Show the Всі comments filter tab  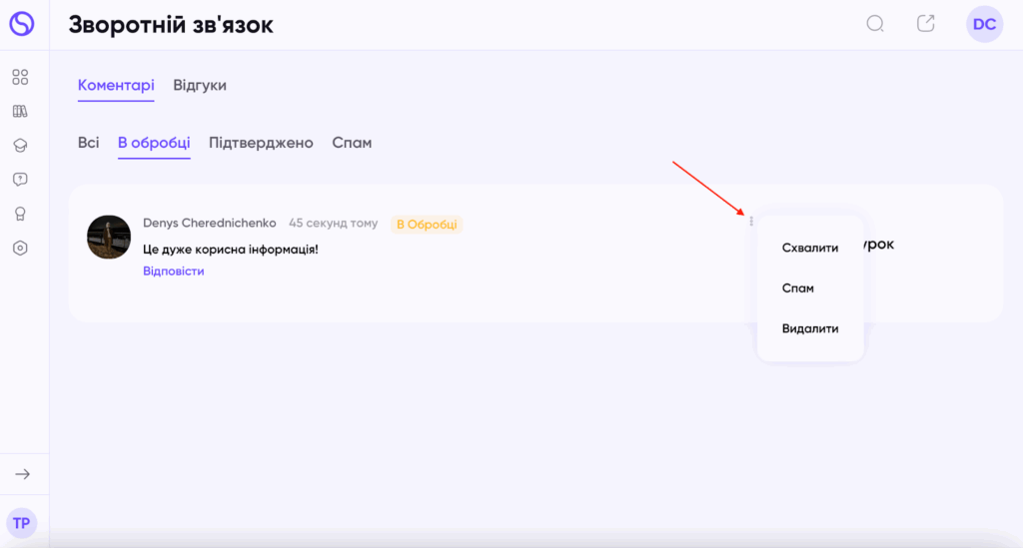tap(89, 143)
